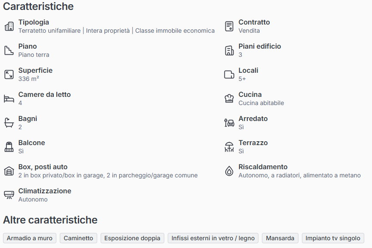The width and height of the screenshot is (372, 248).
Task: Click the Tipologia building icon
Action: (9, 26)
